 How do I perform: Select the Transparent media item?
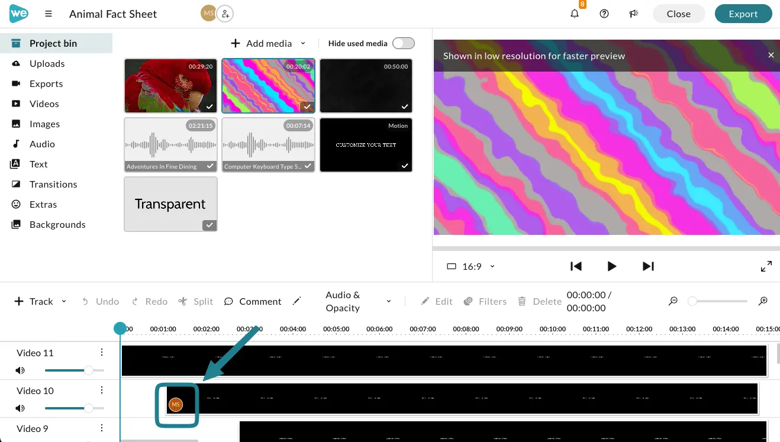pos(170,204)
